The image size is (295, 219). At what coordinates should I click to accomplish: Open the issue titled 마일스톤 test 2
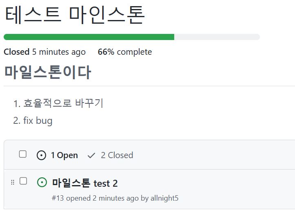(85, 183)
